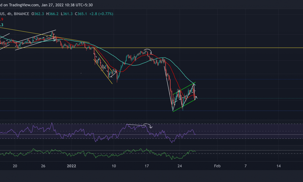303x182 pixels.
Task: Select the close value C365.1
Action: [x=81, y=14]
